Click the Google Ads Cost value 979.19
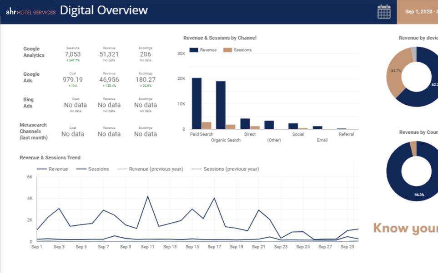The height and width of the screenshot is (273, 438). [x=72, y=80]
